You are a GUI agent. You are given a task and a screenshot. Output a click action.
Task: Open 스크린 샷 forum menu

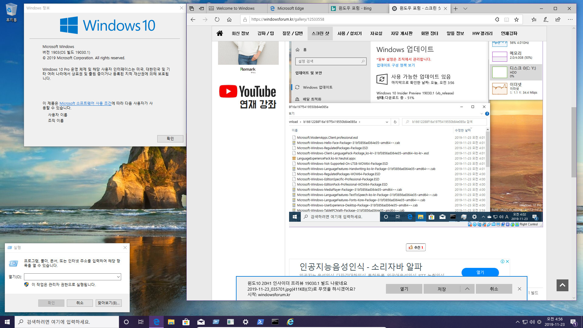(x=320, y=33)
